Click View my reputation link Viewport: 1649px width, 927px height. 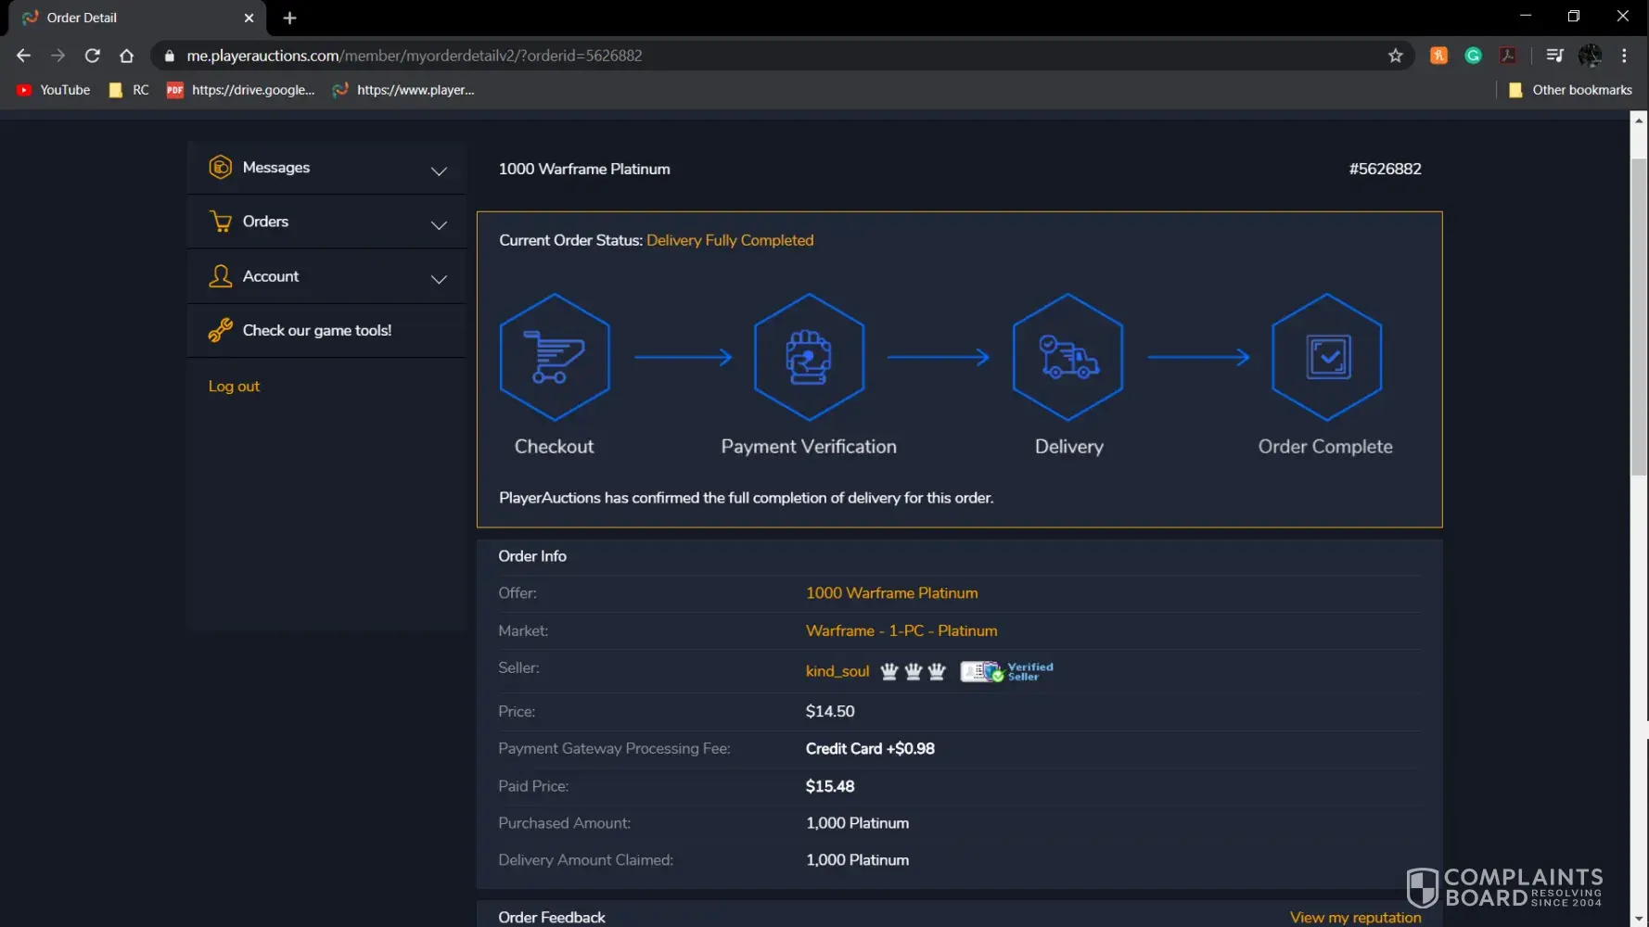point(1354,917)
